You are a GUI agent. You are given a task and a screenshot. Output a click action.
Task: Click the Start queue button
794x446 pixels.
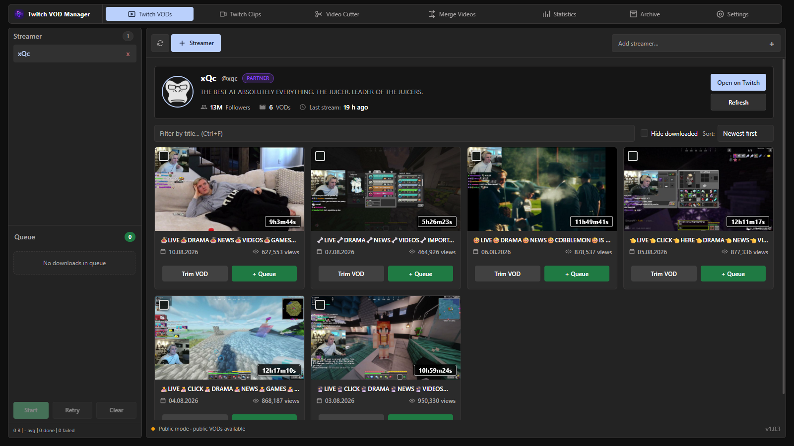point(31,410)
